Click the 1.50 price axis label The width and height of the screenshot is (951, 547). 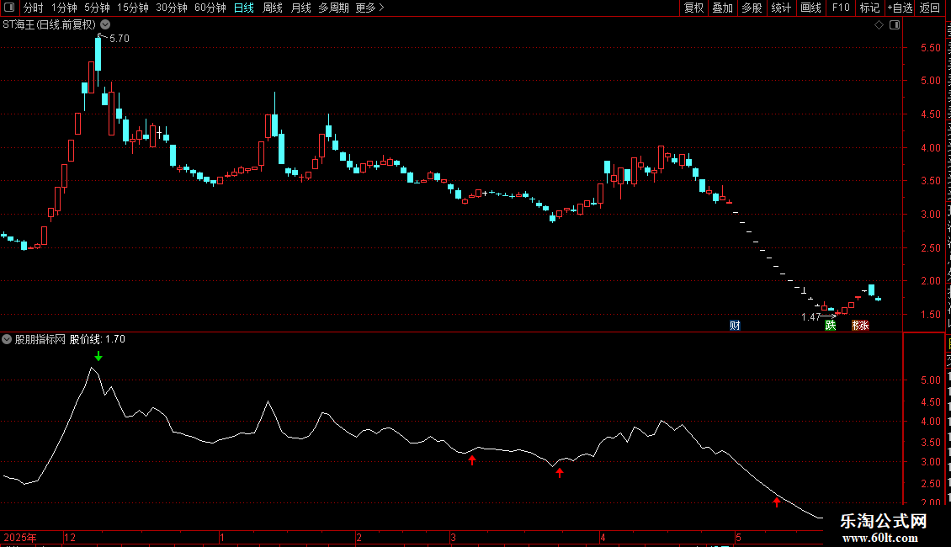pos(930,315)
